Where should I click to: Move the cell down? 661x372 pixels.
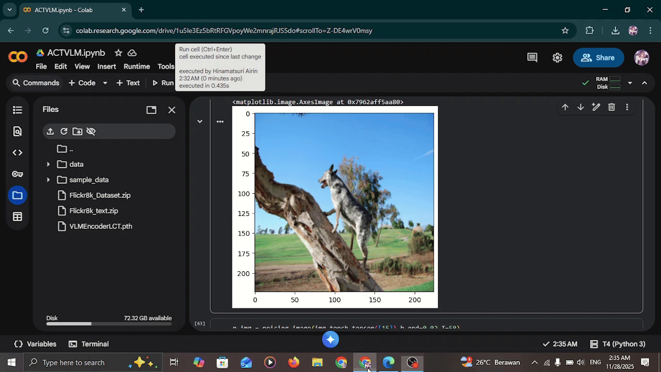point(580,107)
